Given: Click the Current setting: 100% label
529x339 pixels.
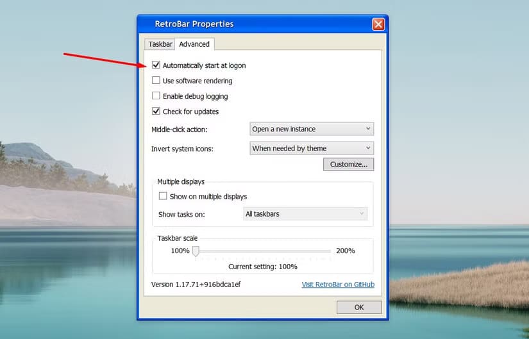Looking at the screenshot, I should point(263,267).
